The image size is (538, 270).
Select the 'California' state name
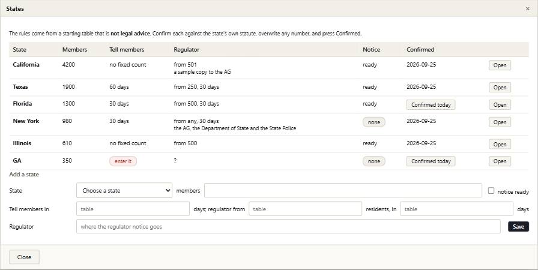click(x=26, y=65)
